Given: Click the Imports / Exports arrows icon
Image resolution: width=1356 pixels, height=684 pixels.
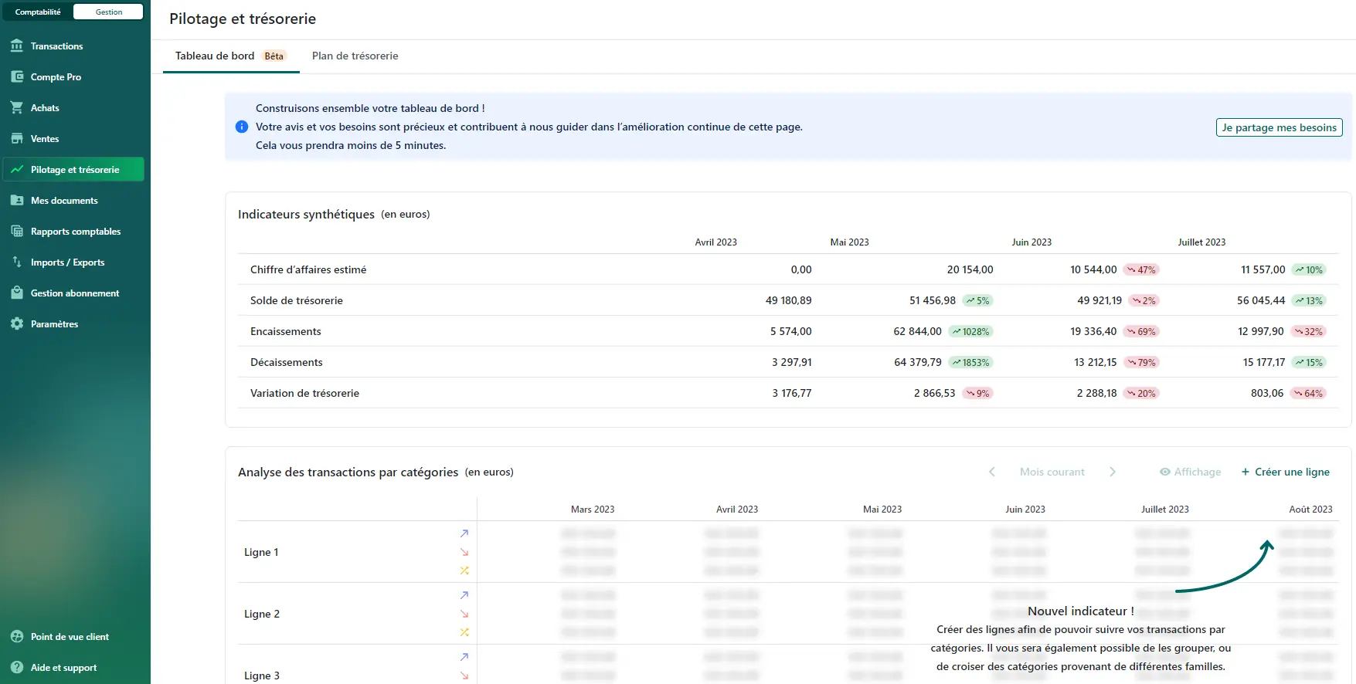Looking at the screenshot, I should (x=17, y=262).
